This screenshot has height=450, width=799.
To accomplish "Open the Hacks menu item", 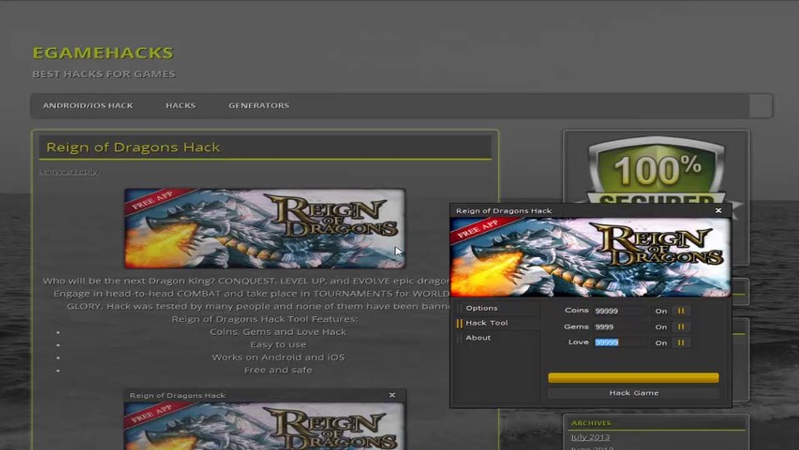I will [181, 106].
